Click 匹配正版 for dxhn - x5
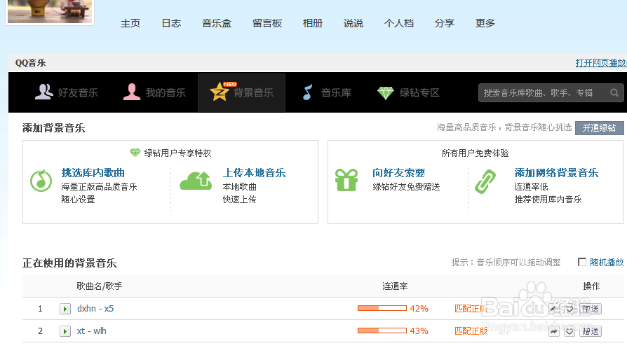Image resolution: width=627 pixels, height=348 pixels. pos(471,309)
